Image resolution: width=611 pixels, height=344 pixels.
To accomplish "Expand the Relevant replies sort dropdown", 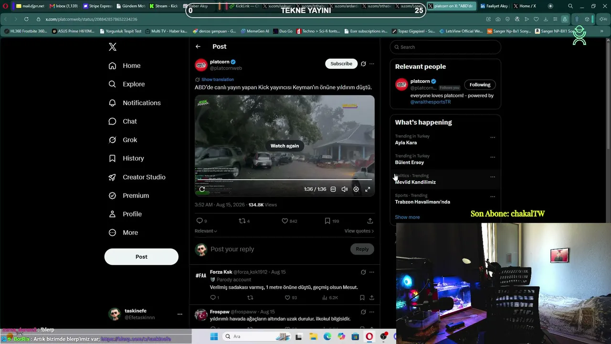I will click(206, 231).
